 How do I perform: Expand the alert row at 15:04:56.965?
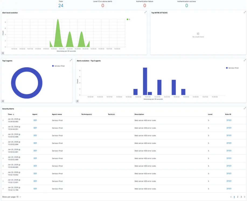coord(3,120)
